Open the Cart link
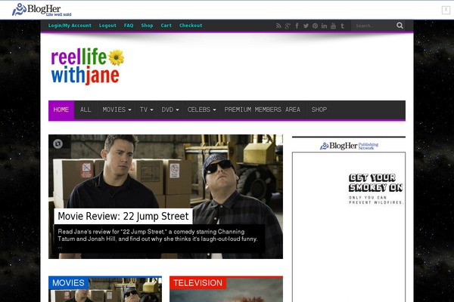This screenshot has height=302, width=454. tap(166, 26)
